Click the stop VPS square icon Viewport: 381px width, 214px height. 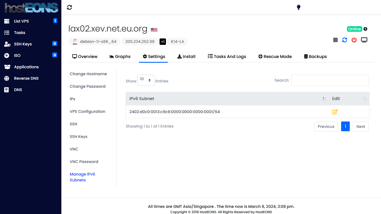click(x=336, y=40)
